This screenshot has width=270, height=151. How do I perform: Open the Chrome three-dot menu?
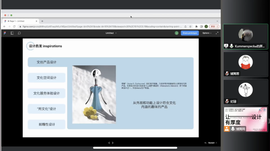pyautogui.click(x=217, y=26)
